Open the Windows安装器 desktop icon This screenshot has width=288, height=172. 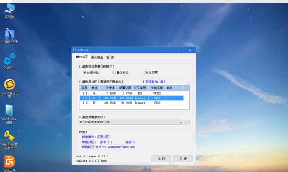click(9, 114)
